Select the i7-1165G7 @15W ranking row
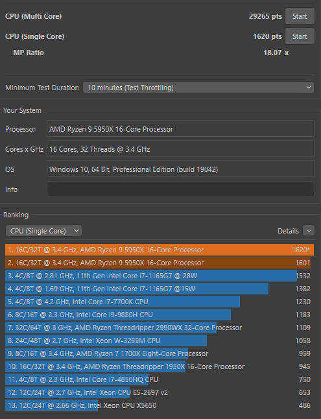 [160, 289]
